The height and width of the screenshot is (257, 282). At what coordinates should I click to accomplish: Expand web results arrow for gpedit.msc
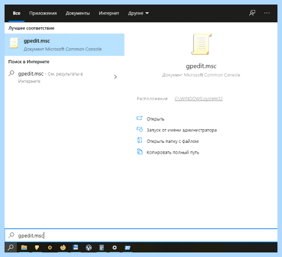(x=116, y=77)
